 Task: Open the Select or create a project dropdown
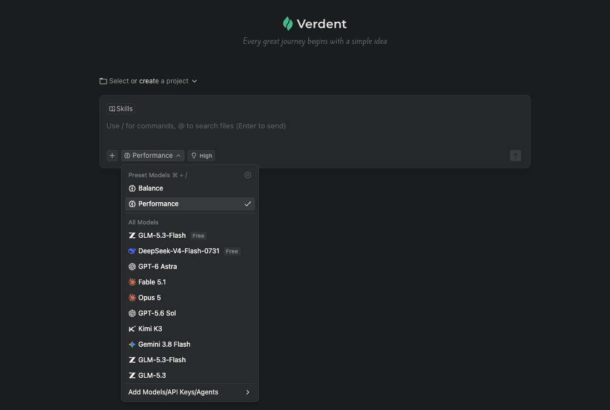(148, 81)
